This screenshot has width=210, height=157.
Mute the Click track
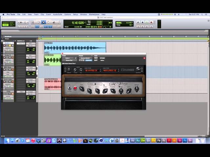click(x=12, y=94)
